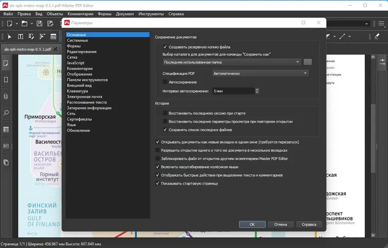Toggle 'Показывать стартовую страницу' checkbox
Screen dimensions: 388x248
tap(157, 183)
